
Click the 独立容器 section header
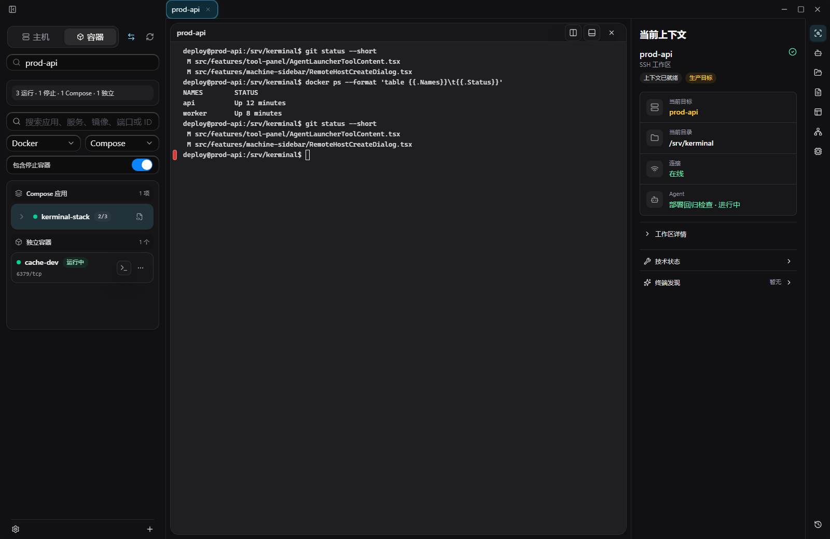tap(82, 242)
